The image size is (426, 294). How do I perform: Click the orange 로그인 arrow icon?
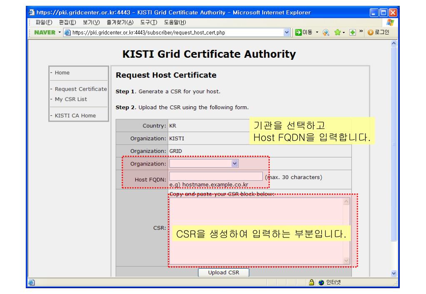click(x=370, y=32)
